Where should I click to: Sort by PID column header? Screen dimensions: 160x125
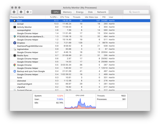pos(104,17)
